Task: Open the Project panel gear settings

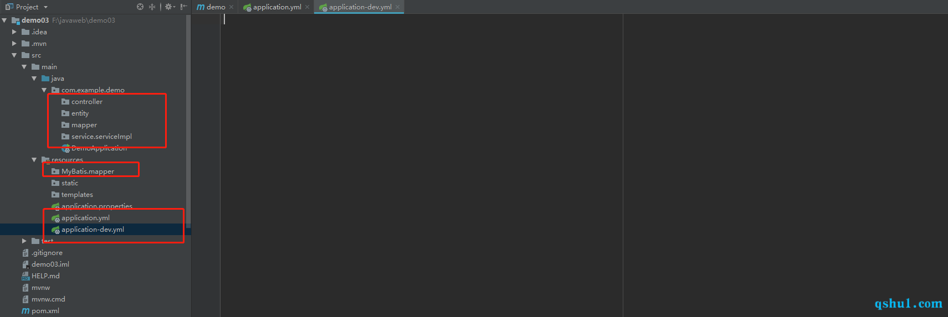Action: tap(170, 7)
